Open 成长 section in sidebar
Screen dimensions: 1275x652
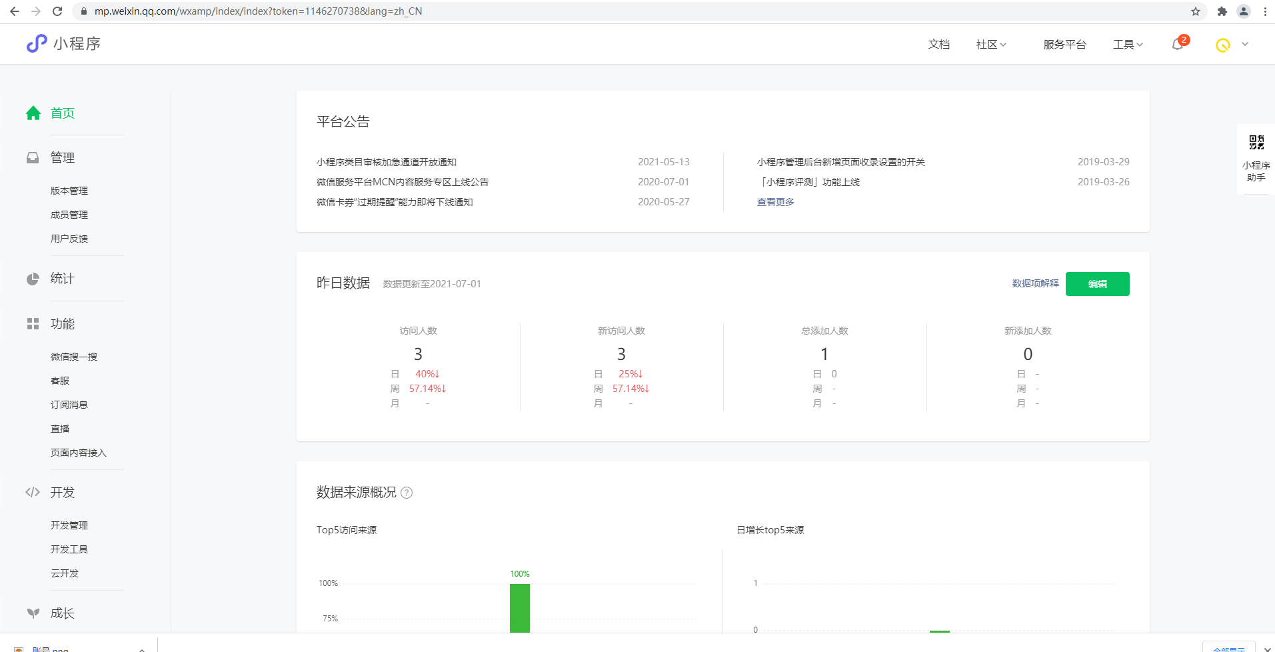(63, 613)
